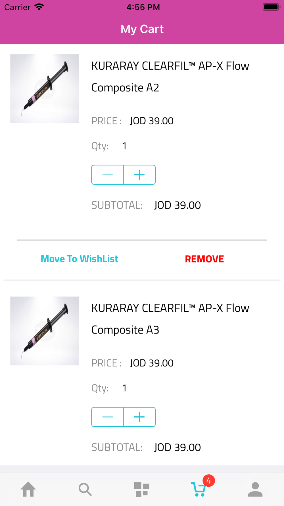Tap the Composite A3 product title
The image size is (284, 506).
[170, 319]
